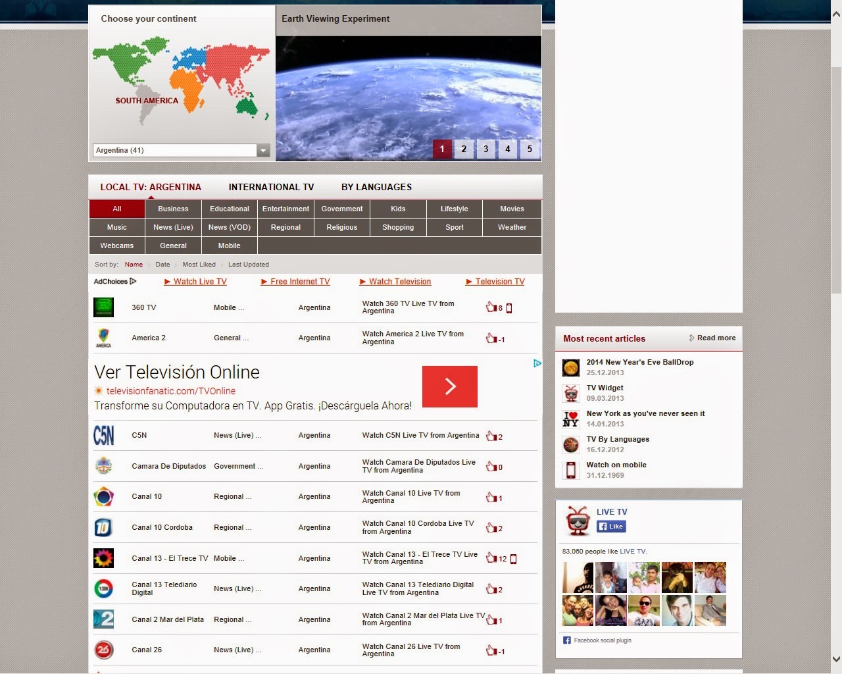Screen dimensions: 842x674
Task: Click mobile phone icon on Canal 13 El Trece row
Action: click(514, 559)
